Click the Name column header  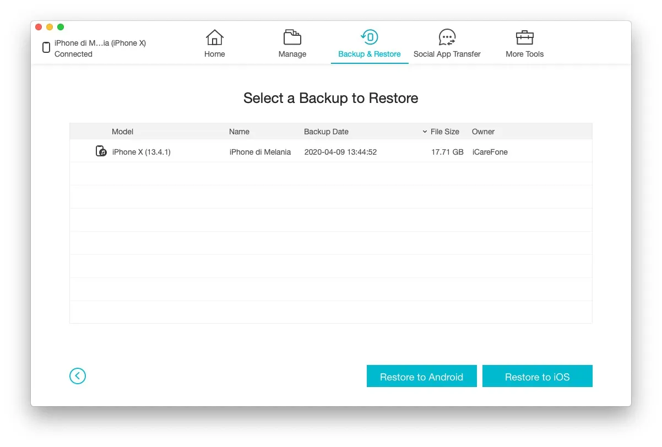tap(239, 132)
